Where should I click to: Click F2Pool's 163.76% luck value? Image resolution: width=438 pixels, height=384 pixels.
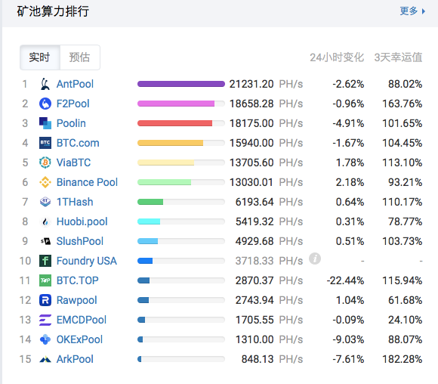(x=403, y=104)
